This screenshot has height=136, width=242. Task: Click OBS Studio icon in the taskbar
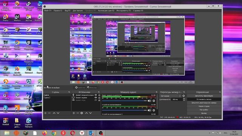click(x=101, y=133)
